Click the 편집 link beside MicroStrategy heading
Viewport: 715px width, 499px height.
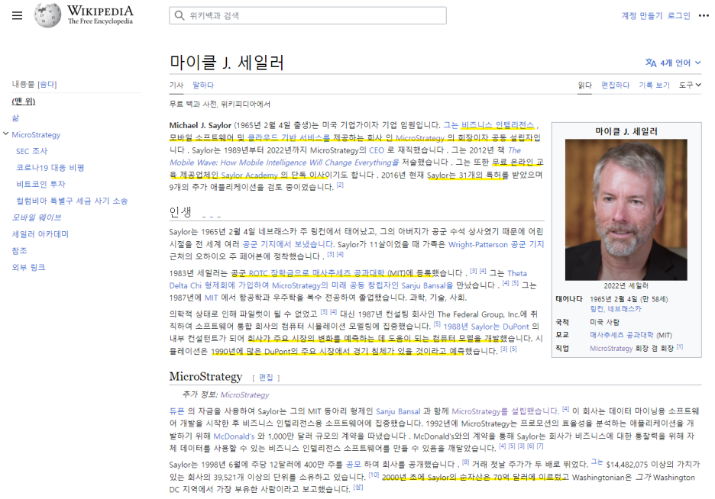(x=266, y=378)
